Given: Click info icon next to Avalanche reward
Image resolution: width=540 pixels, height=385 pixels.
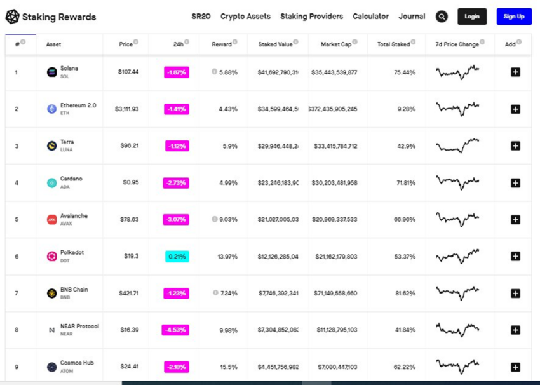Looking at the screenshot, I should (x=215, y=219).
